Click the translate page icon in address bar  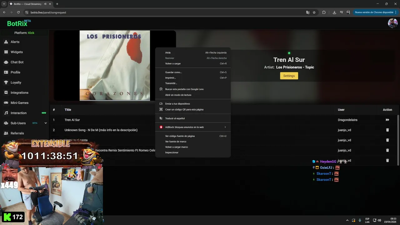[308, 12]
